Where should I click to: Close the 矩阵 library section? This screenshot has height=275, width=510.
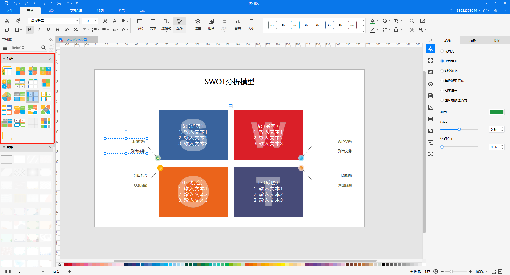(x=50, y=58)
